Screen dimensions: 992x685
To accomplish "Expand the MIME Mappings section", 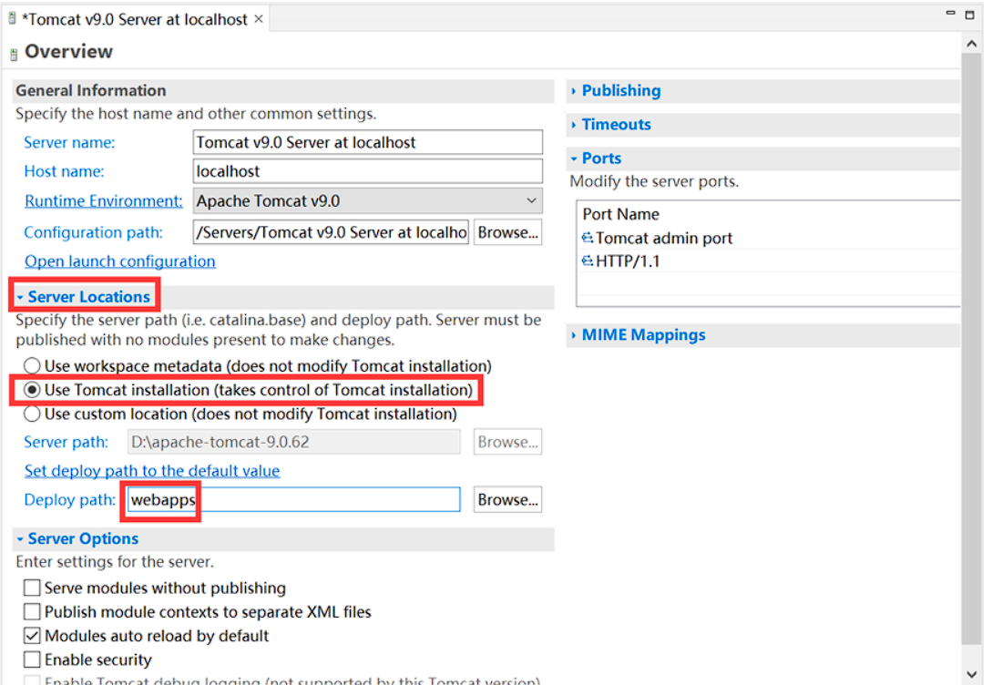I will coord(574,335).
